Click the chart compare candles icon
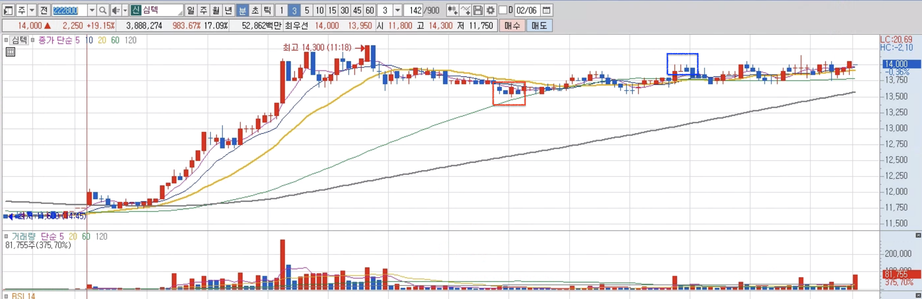Image resolution: width=922 pixels, height=299 pixels. [452, 10]
